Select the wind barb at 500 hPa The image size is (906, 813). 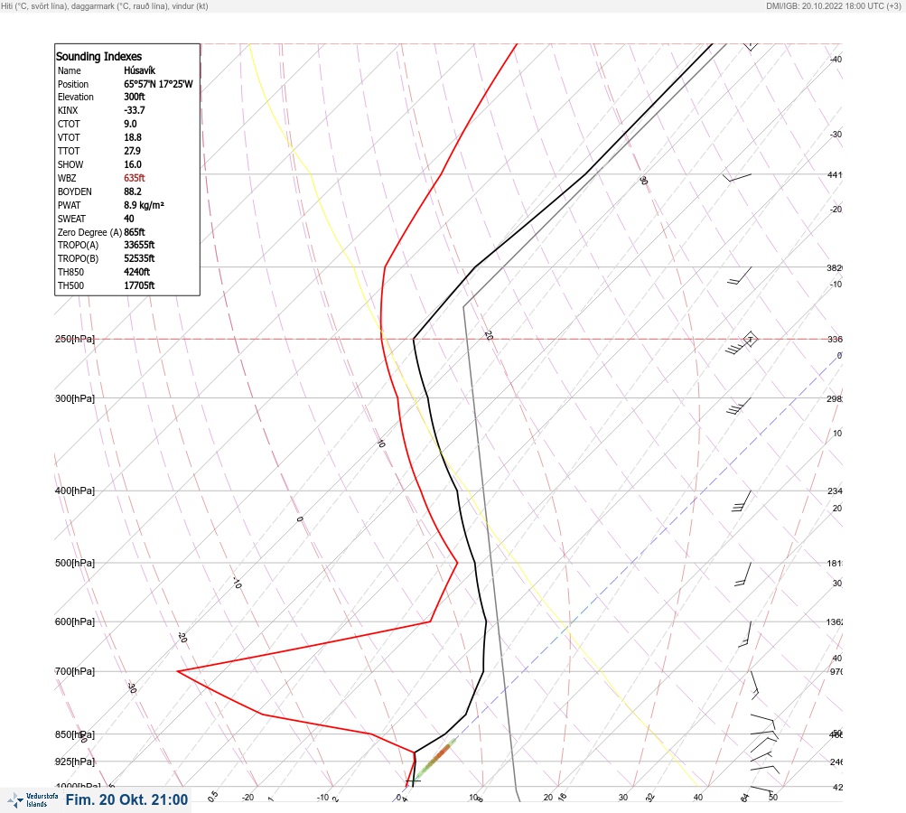tap(743, 575)
